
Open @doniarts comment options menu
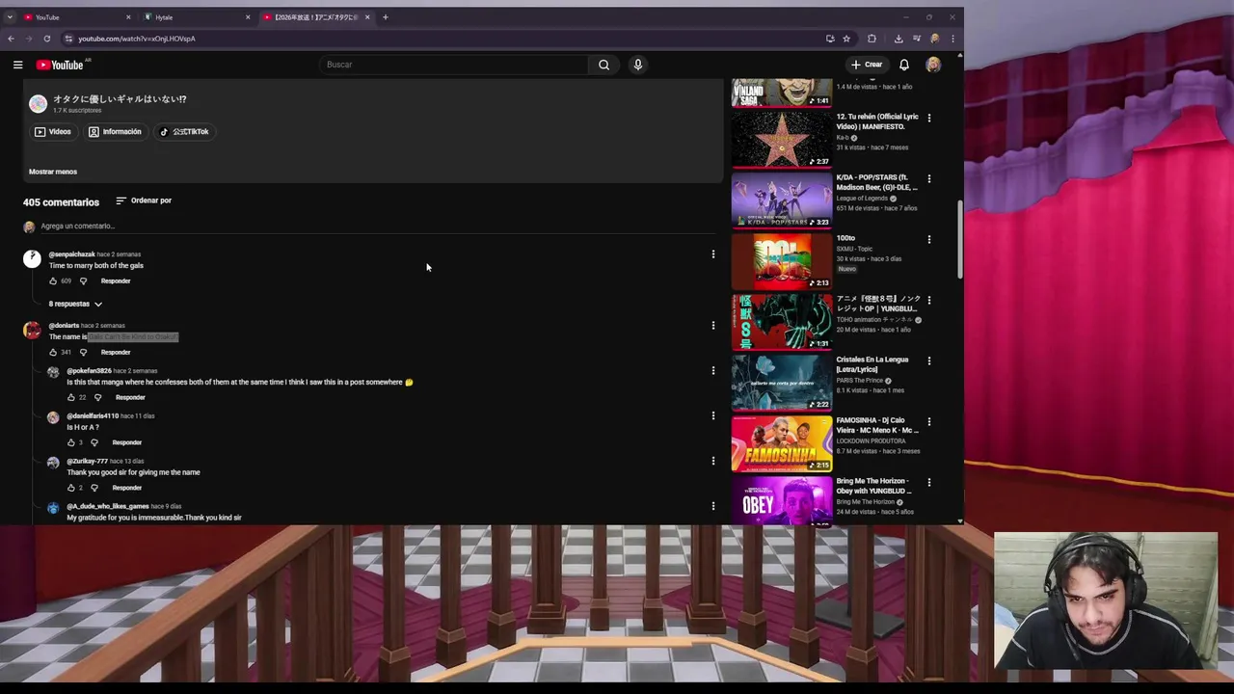coord(713,326)
